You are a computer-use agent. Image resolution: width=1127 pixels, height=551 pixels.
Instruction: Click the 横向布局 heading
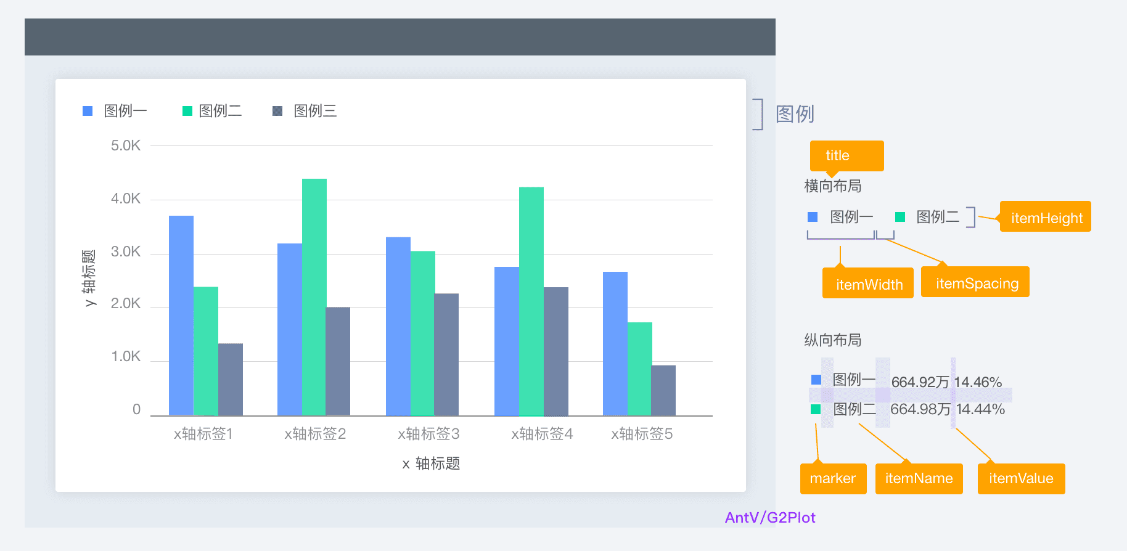pyautogui.click(x=833, y=186)
